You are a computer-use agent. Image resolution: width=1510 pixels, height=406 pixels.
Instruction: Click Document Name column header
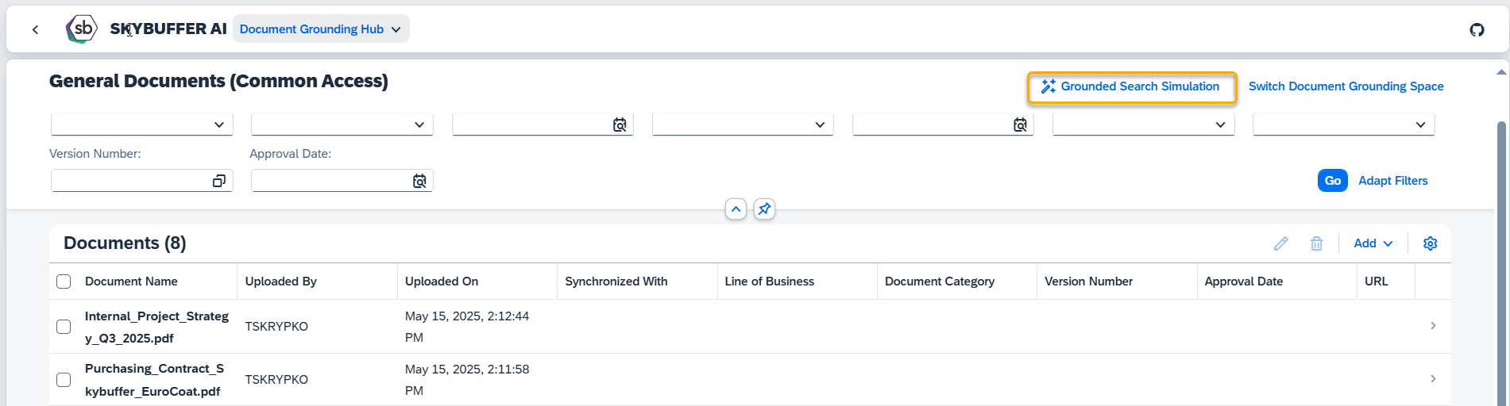tap(131, 282)
